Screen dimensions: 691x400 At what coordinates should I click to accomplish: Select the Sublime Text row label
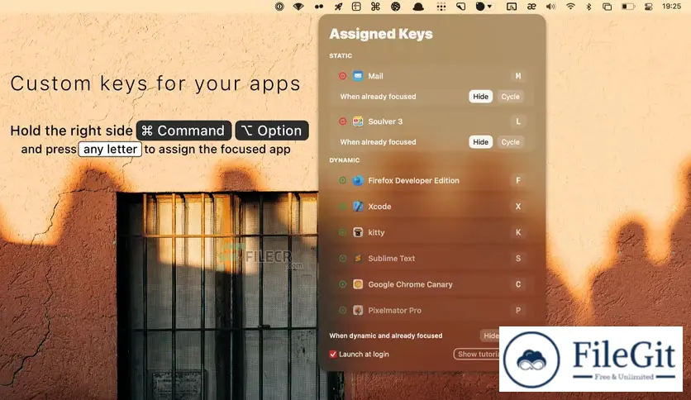(391, 258)
